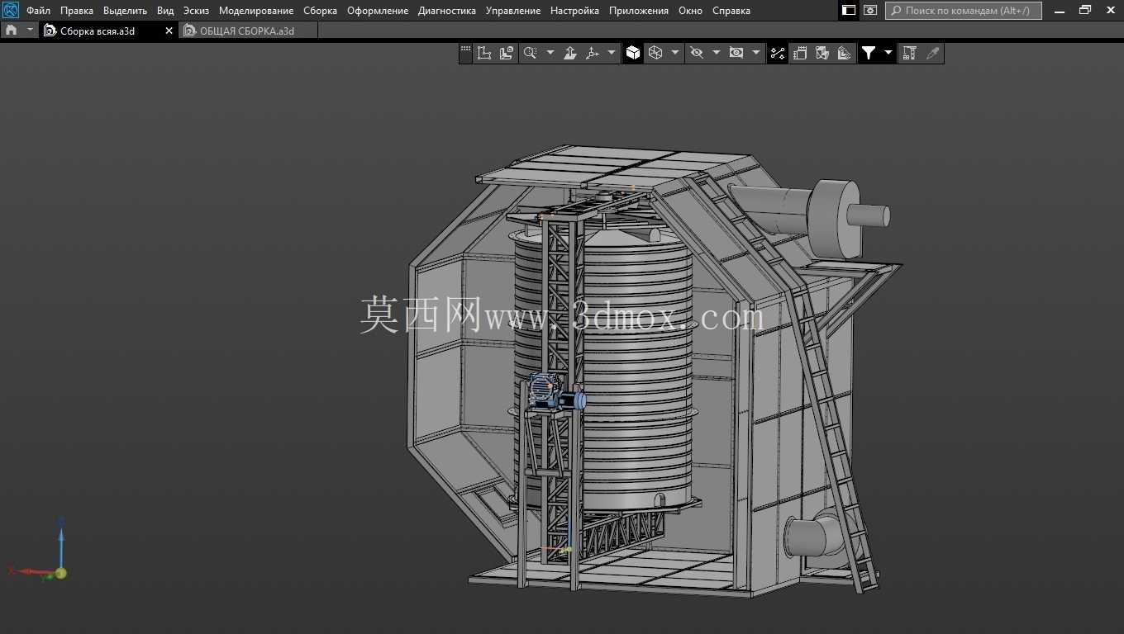Enable shaded solid cube display mode
The width and height of the screenshot is (1124, 634).
coord(633,53)
